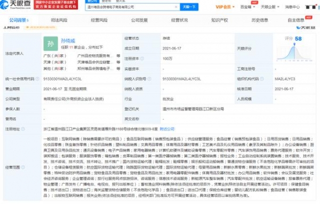Image resolution: width=320 pixels, height=204 pixels.
Task: Click the HOT badge on 自主信息 tab
Action: (x=309, y=18)
